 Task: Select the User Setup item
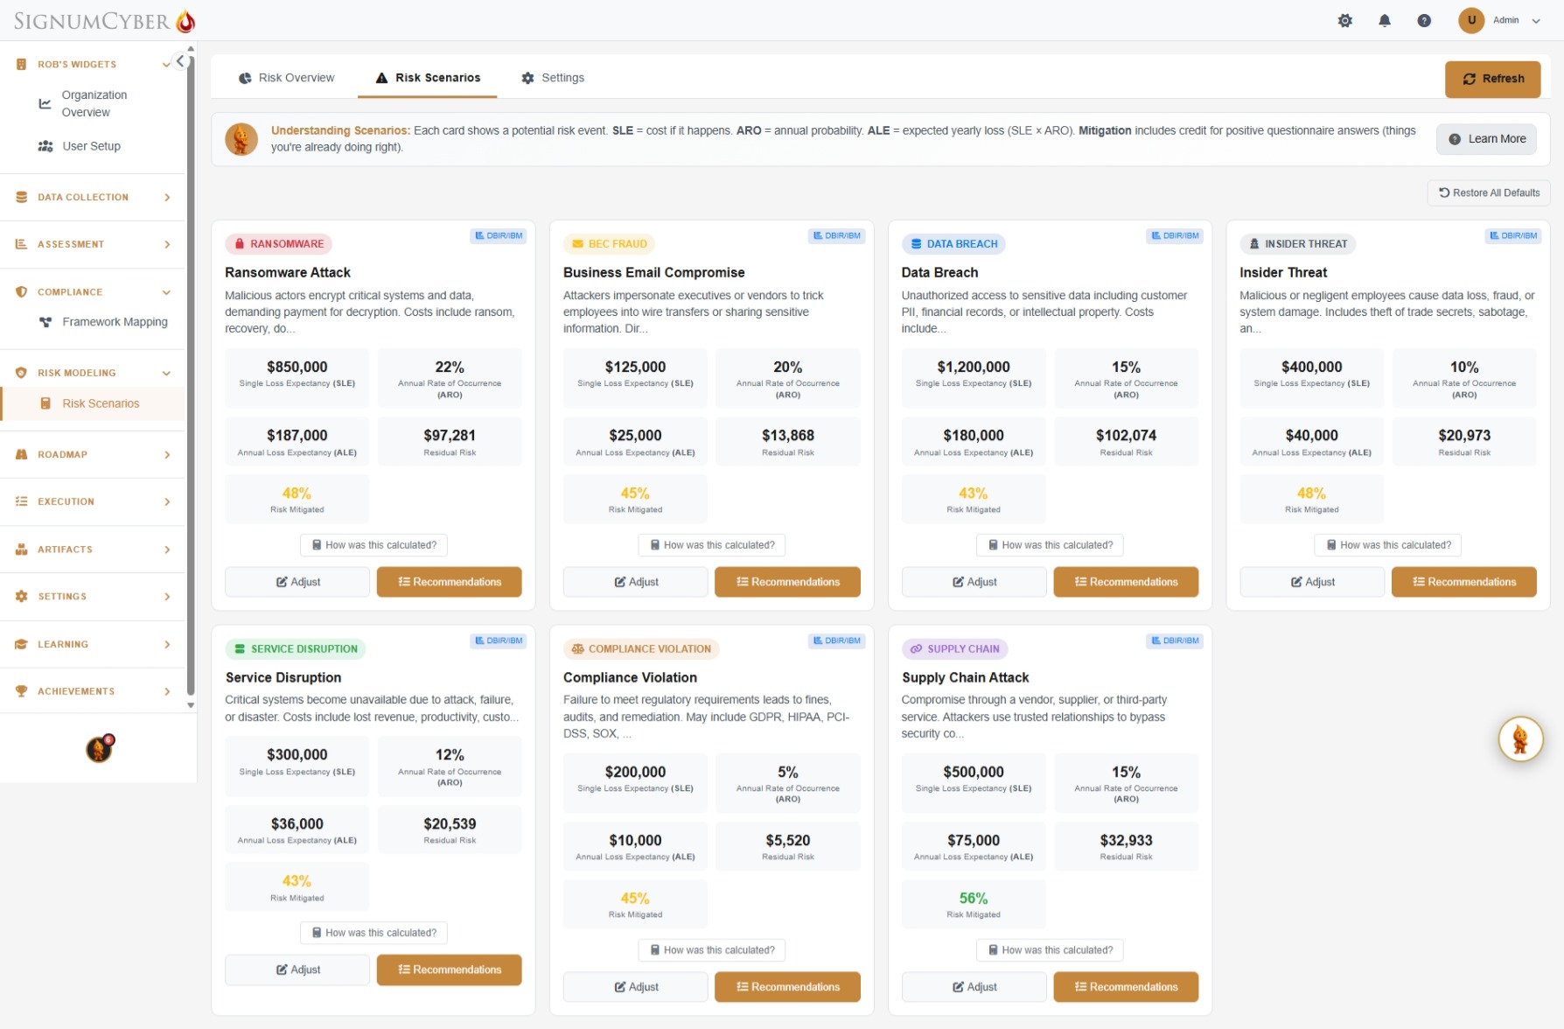pos(90,146)
